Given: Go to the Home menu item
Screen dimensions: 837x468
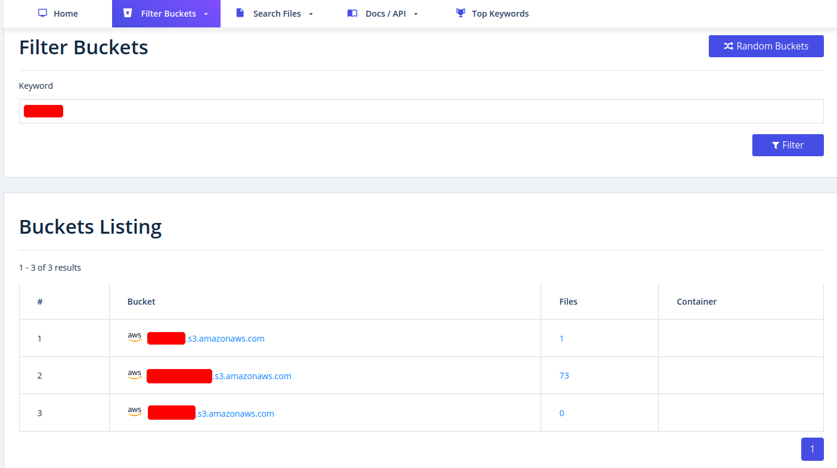Looking at the screenshot, I should pos(65,14).
